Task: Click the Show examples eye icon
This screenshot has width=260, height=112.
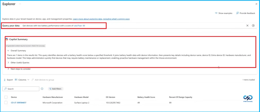Action: tap(216, 13)
